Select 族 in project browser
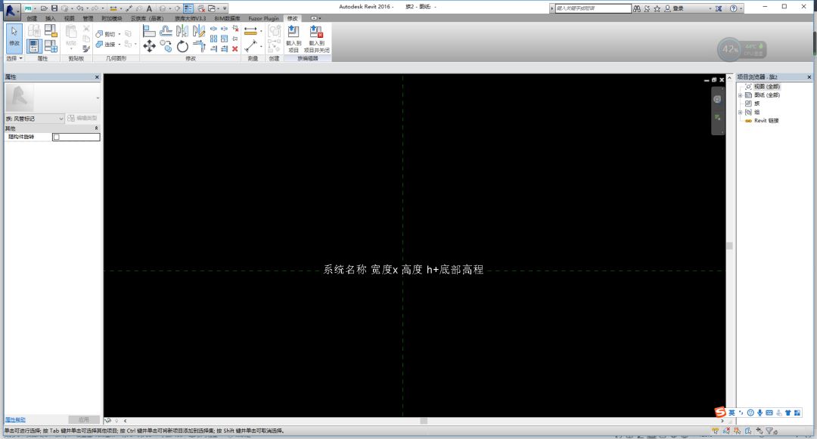The width and height of the screenshot is (817, 439). pyautogui.click(x=757, y=104)
